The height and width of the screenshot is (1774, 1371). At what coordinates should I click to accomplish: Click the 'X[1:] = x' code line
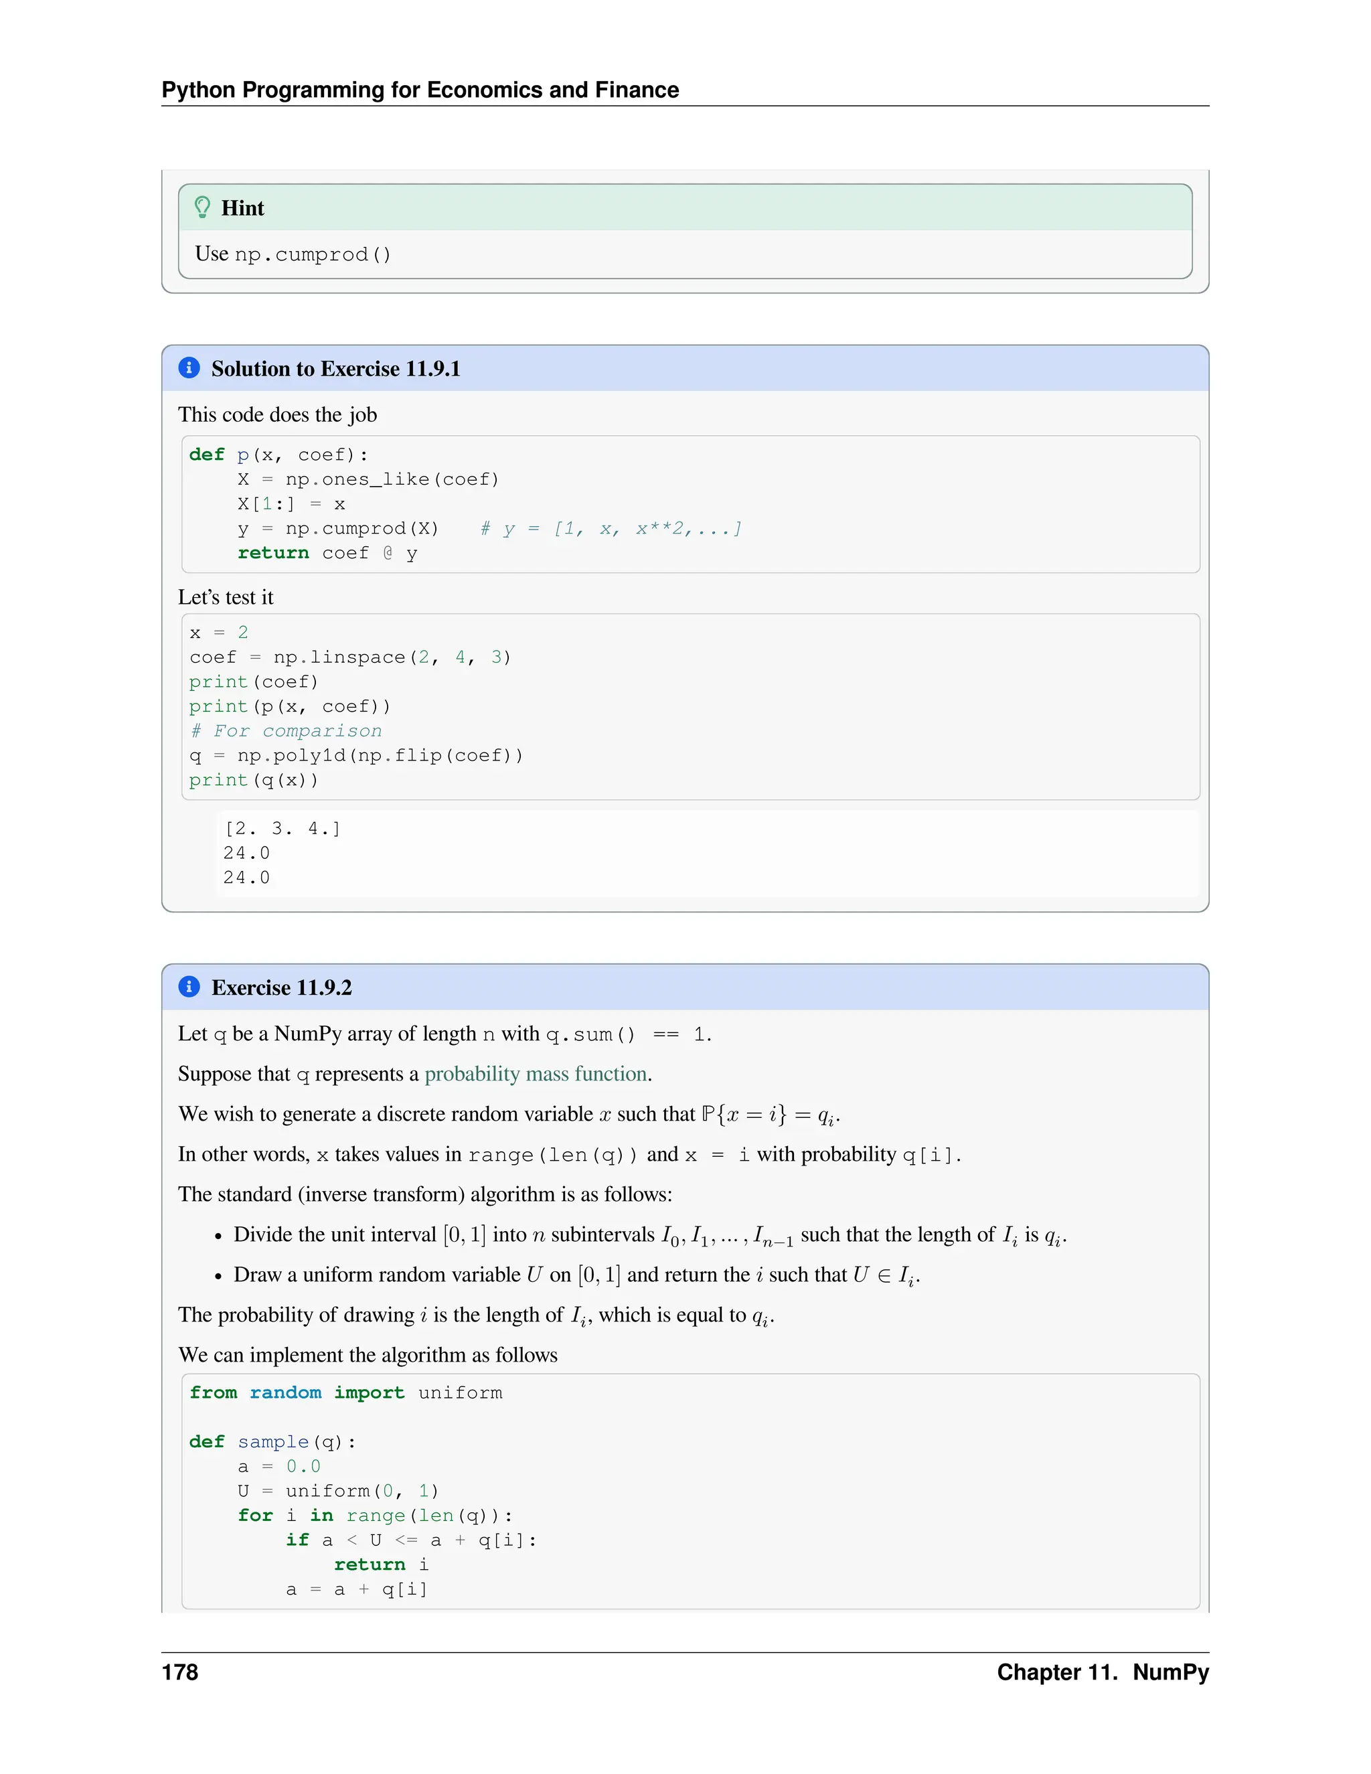pos(292,503)
